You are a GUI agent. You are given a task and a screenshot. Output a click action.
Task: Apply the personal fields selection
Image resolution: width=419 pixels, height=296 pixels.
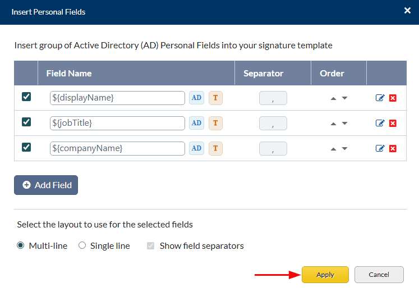pos(325,275)
